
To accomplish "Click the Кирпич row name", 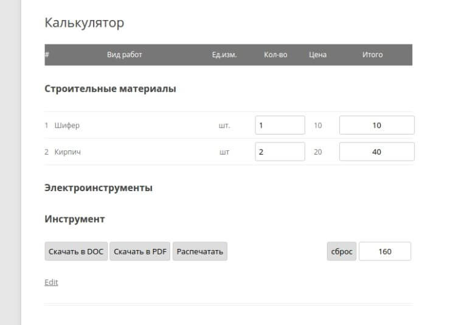I will [x=67, y=152].
